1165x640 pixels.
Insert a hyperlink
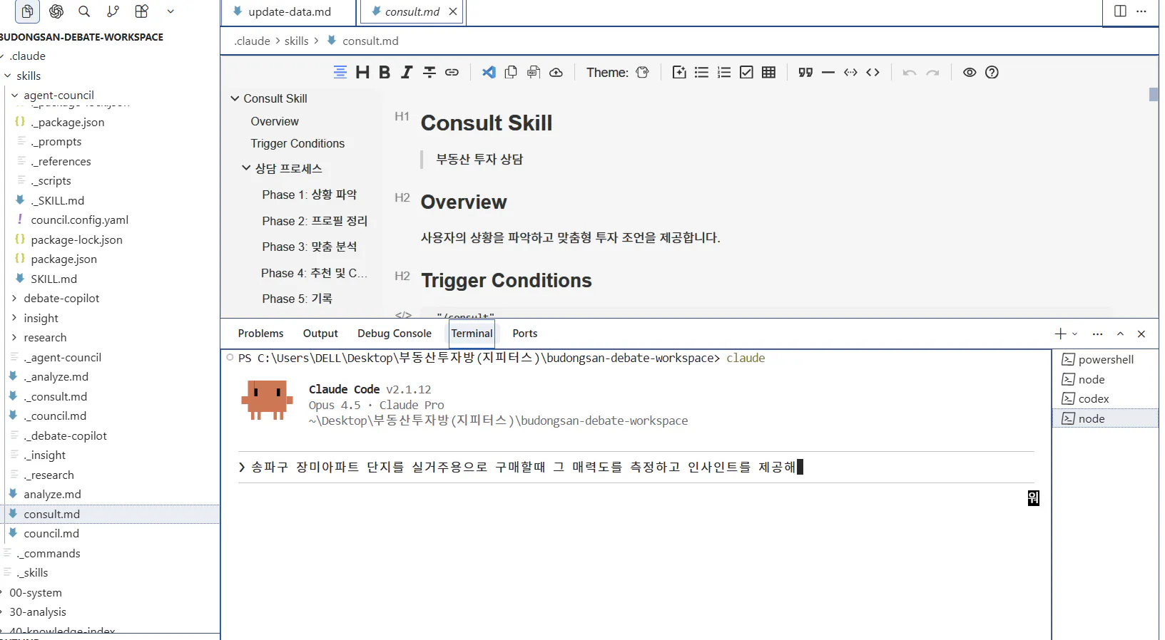pos(452,72)
